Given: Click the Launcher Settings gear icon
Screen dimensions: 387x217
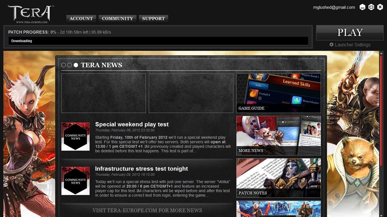Looking at the screenshot, I should (x=331, y=45).
